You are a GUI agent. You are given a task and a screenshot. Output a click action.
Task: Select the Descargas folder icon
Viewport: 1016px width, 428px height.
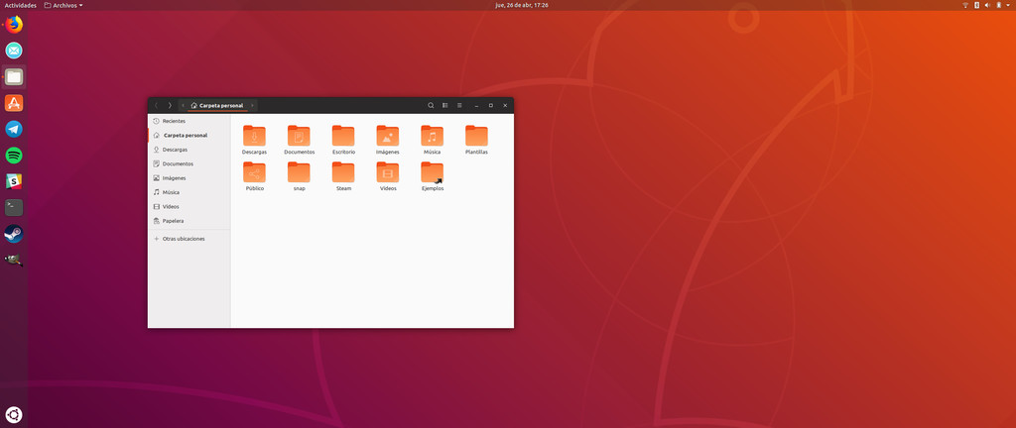(254, 137)
